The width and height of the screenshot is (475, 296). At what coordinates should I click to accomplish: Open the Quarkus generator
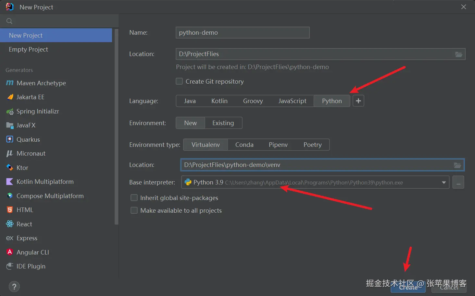[56, 139]
